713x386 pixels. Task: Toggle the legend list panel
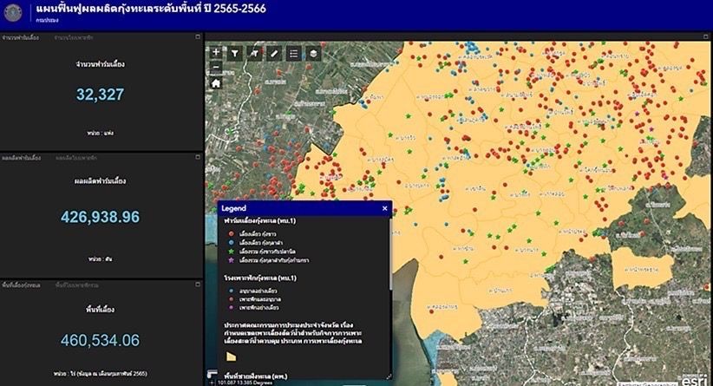pos(294,54)
